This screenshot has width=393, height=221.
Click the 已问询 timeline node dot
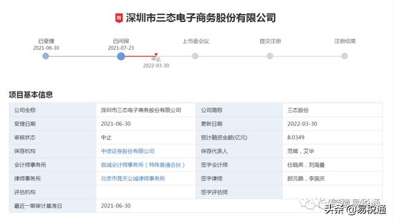(121, 56)
